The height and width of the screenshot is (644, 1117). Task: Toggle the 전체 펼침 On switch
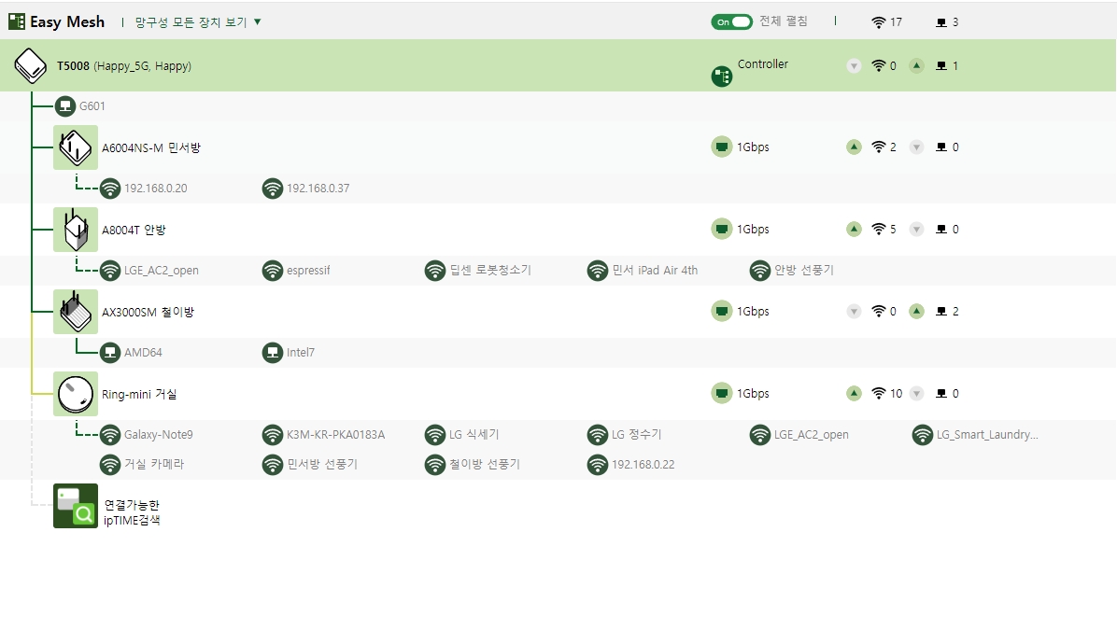click(x=731, y=22)
